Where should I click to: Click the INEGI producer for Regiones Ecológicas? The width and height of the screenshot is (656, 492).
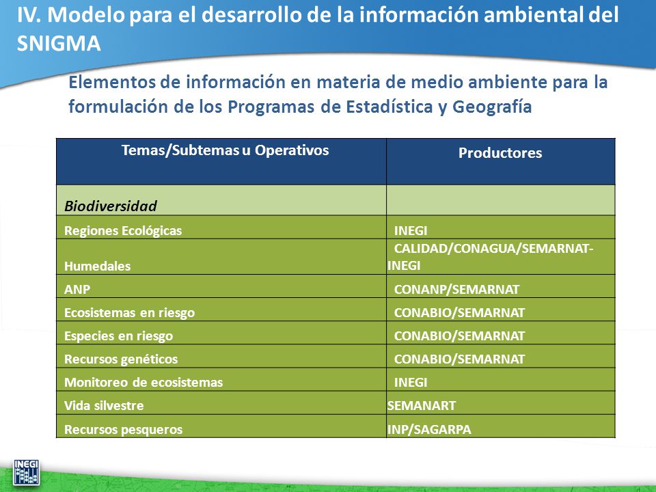[501, 227]
